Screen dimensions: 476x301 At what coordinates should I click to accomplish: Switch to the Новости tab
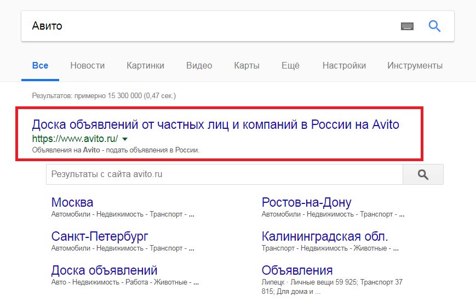tap(88, 66)
